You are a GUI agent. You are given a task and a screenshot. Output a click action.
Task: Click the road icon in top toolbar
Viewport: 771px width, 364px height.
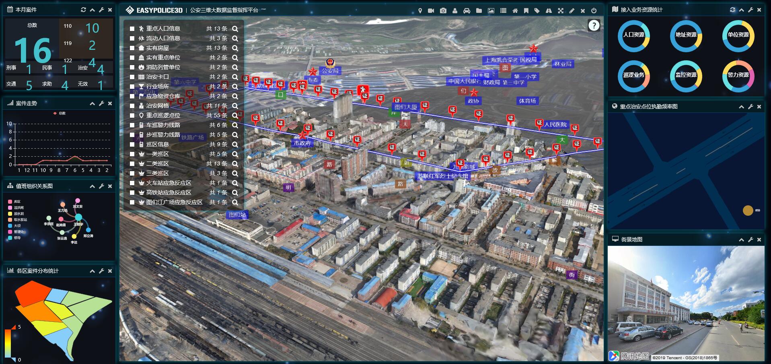click(549, 11)
